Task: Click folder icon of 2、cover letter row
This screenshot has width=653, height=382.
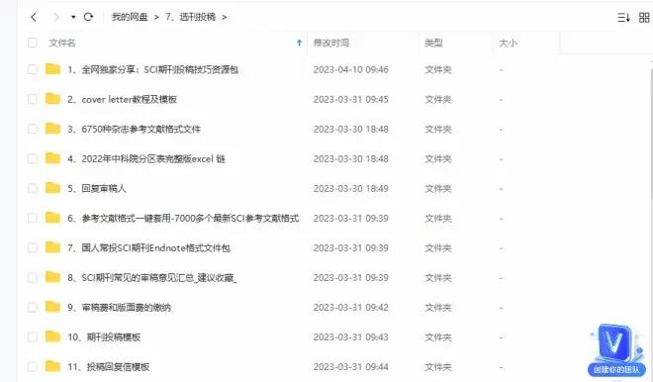Action: pos(52,99)
